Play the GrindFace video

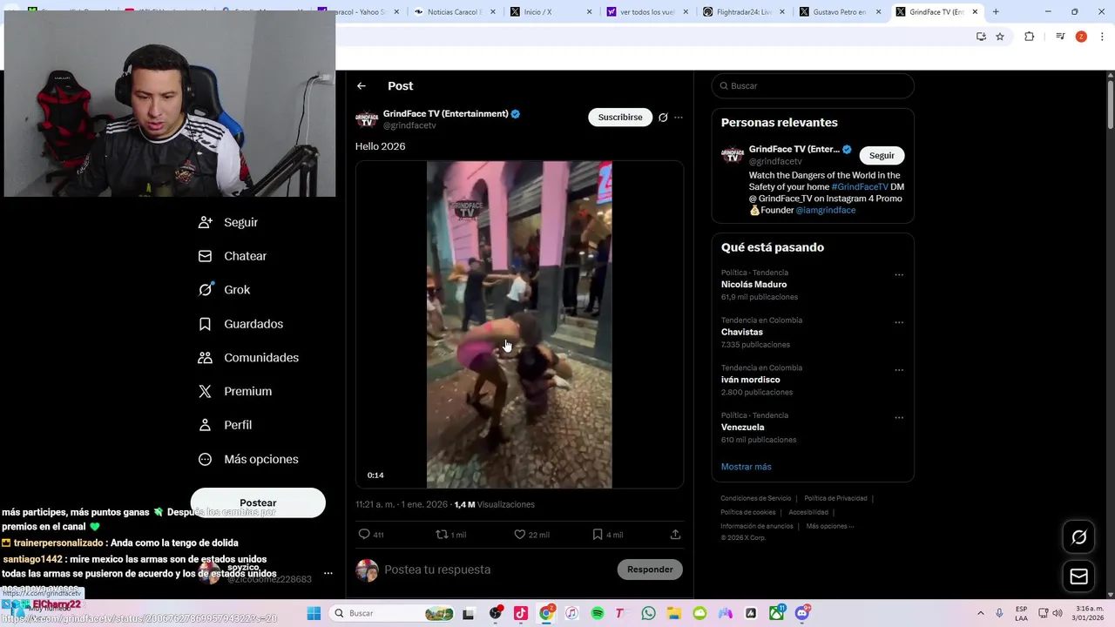519,324
